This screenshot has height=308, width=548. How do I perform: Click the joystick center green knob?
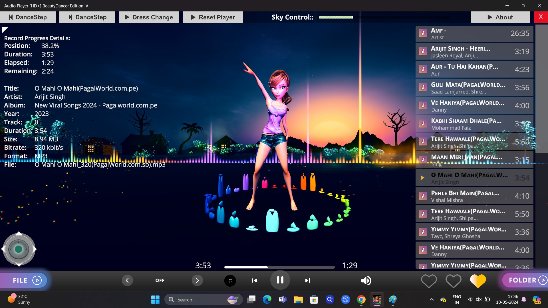[19, 249]
